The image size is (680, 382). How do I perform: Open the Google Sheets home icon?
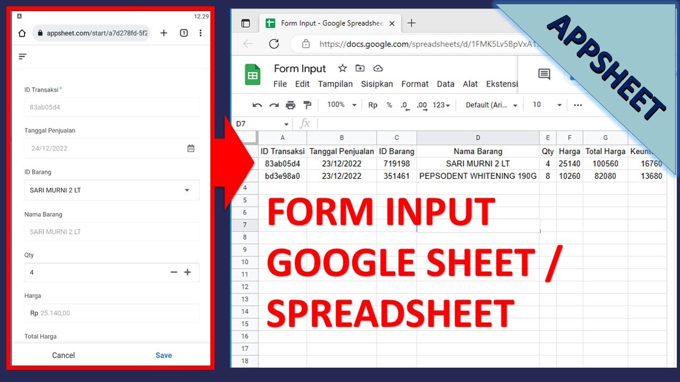(x=252, y=75)
